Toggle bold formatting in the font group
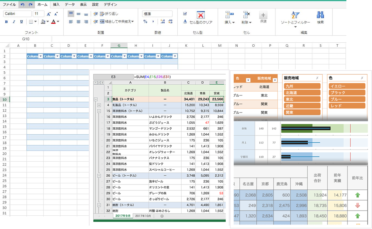The image size is (372, 229). [x=6, y=22]
